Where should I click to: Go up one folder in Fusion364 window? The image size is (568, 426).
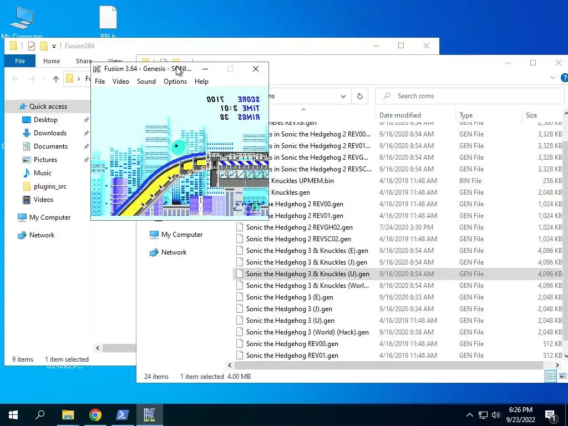pyautogui.click(x=56, y=79)
